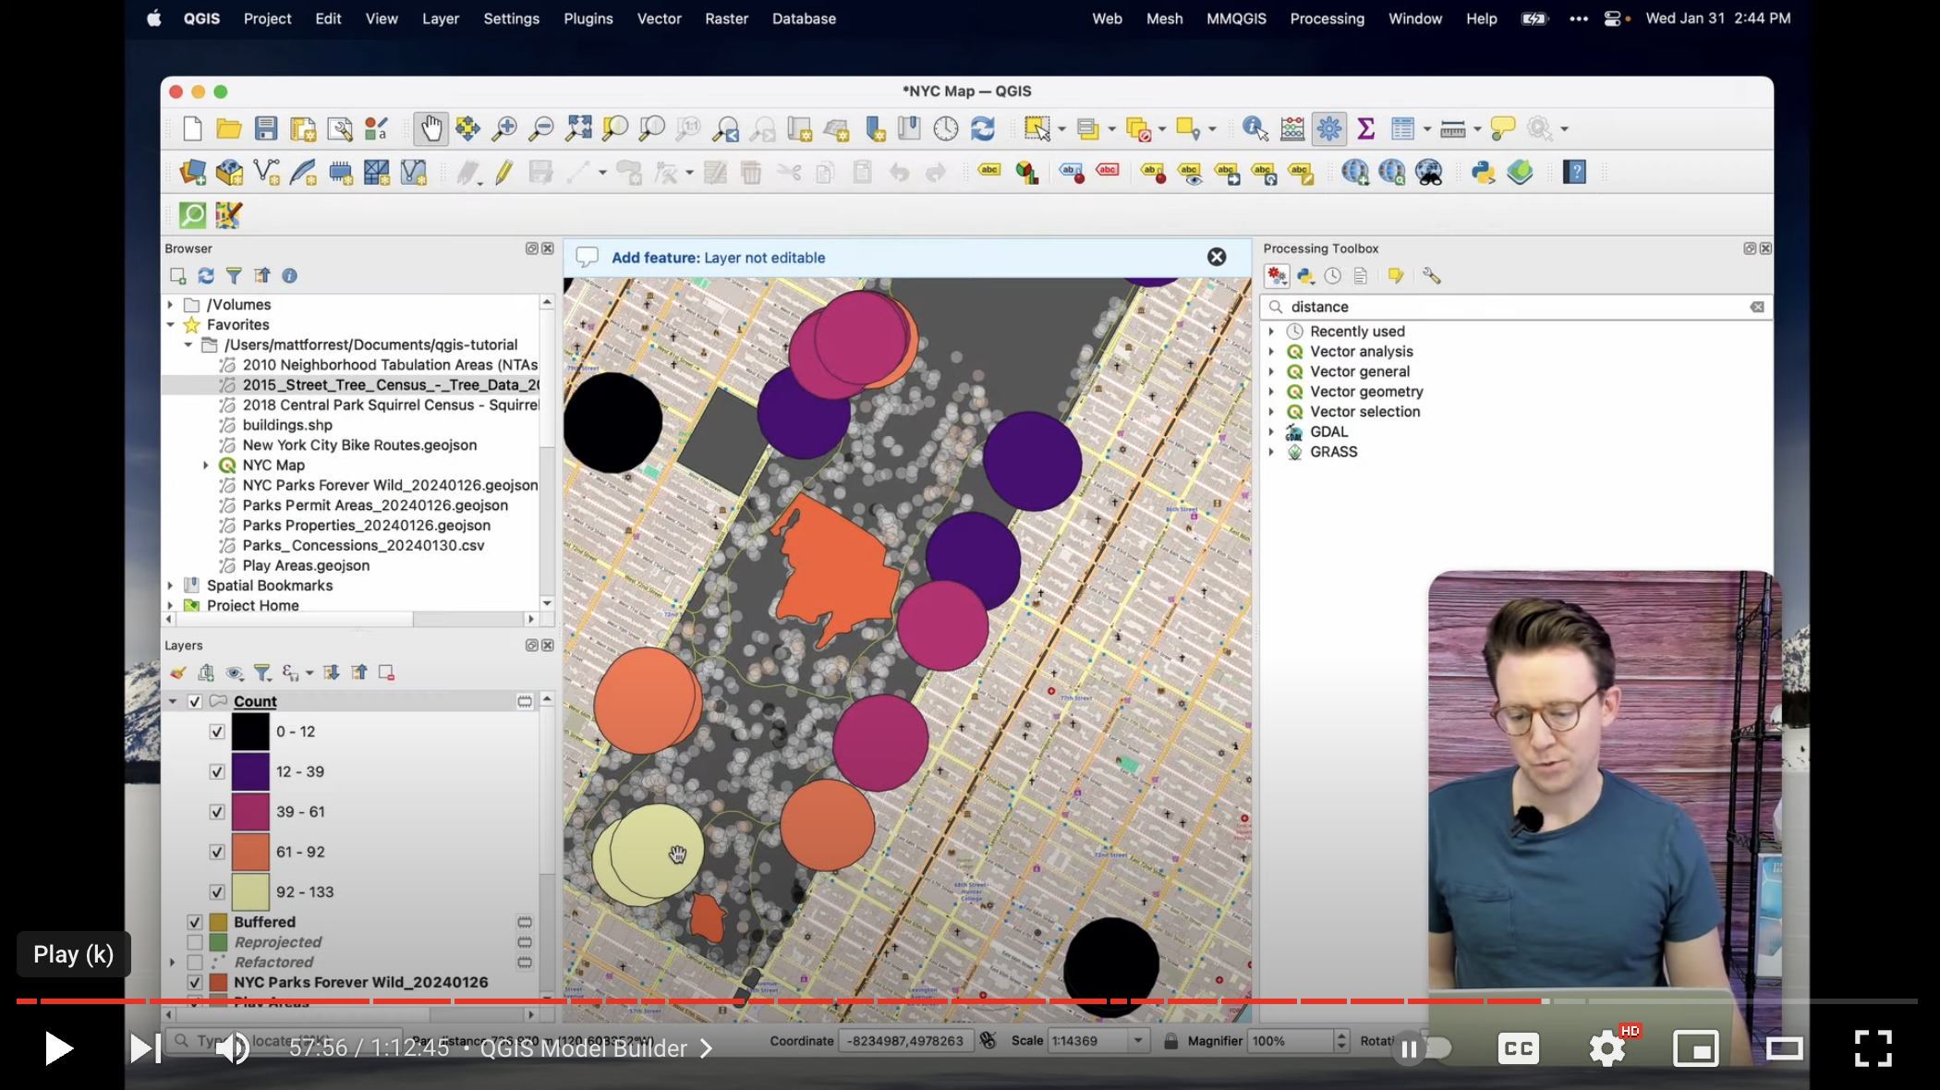The width and height of the screenshot is (1940, 1090).
Task: Seek on the video progress bar
Action: [967, 1001]
